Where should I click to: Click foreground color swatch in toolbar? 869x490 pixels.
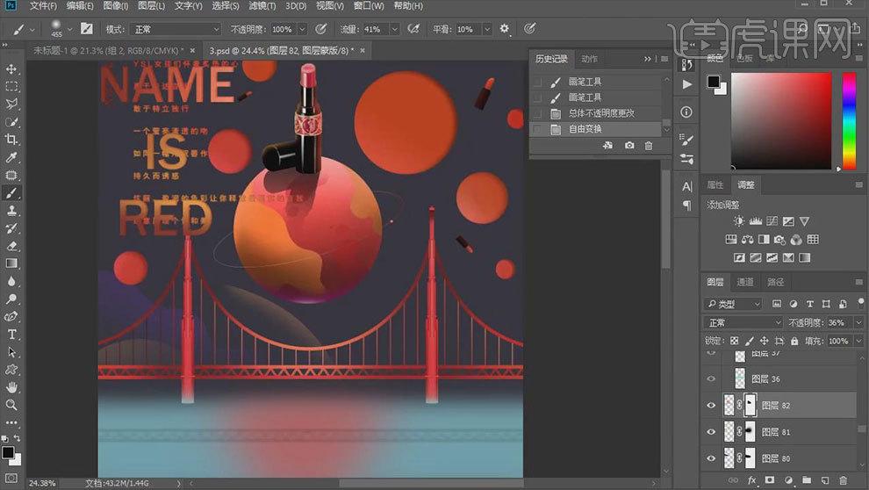[x=8, y=453]
